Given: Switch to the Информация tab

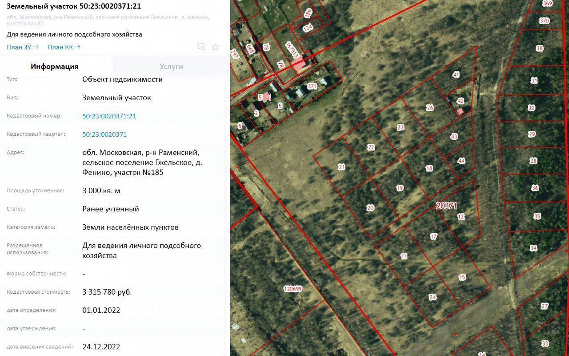Looking at the screenshot, I should click(55, 66).
